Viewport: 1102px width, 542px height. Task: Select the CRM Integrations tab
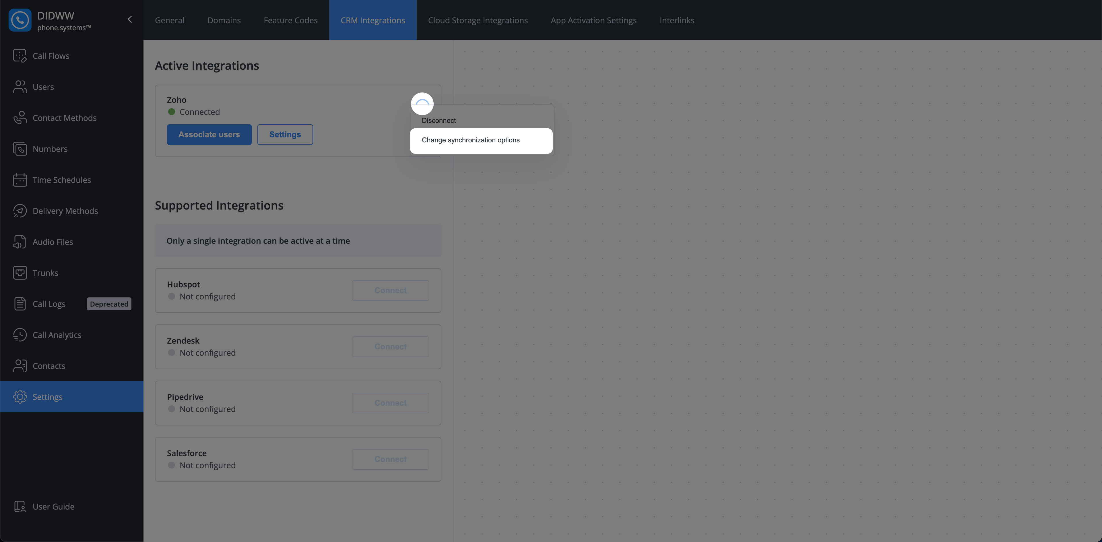point(372,20)
